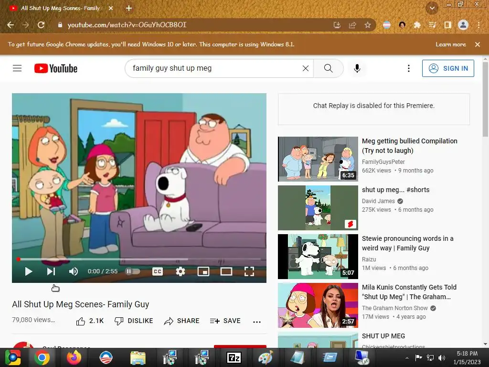Share this page icon in address bar
489x367 pixels.
click(x=352, y=25)
